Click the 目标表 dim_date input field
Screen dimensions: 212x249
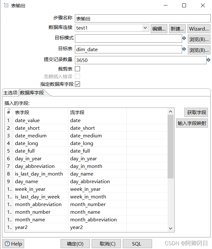click(x=128, y=49)
